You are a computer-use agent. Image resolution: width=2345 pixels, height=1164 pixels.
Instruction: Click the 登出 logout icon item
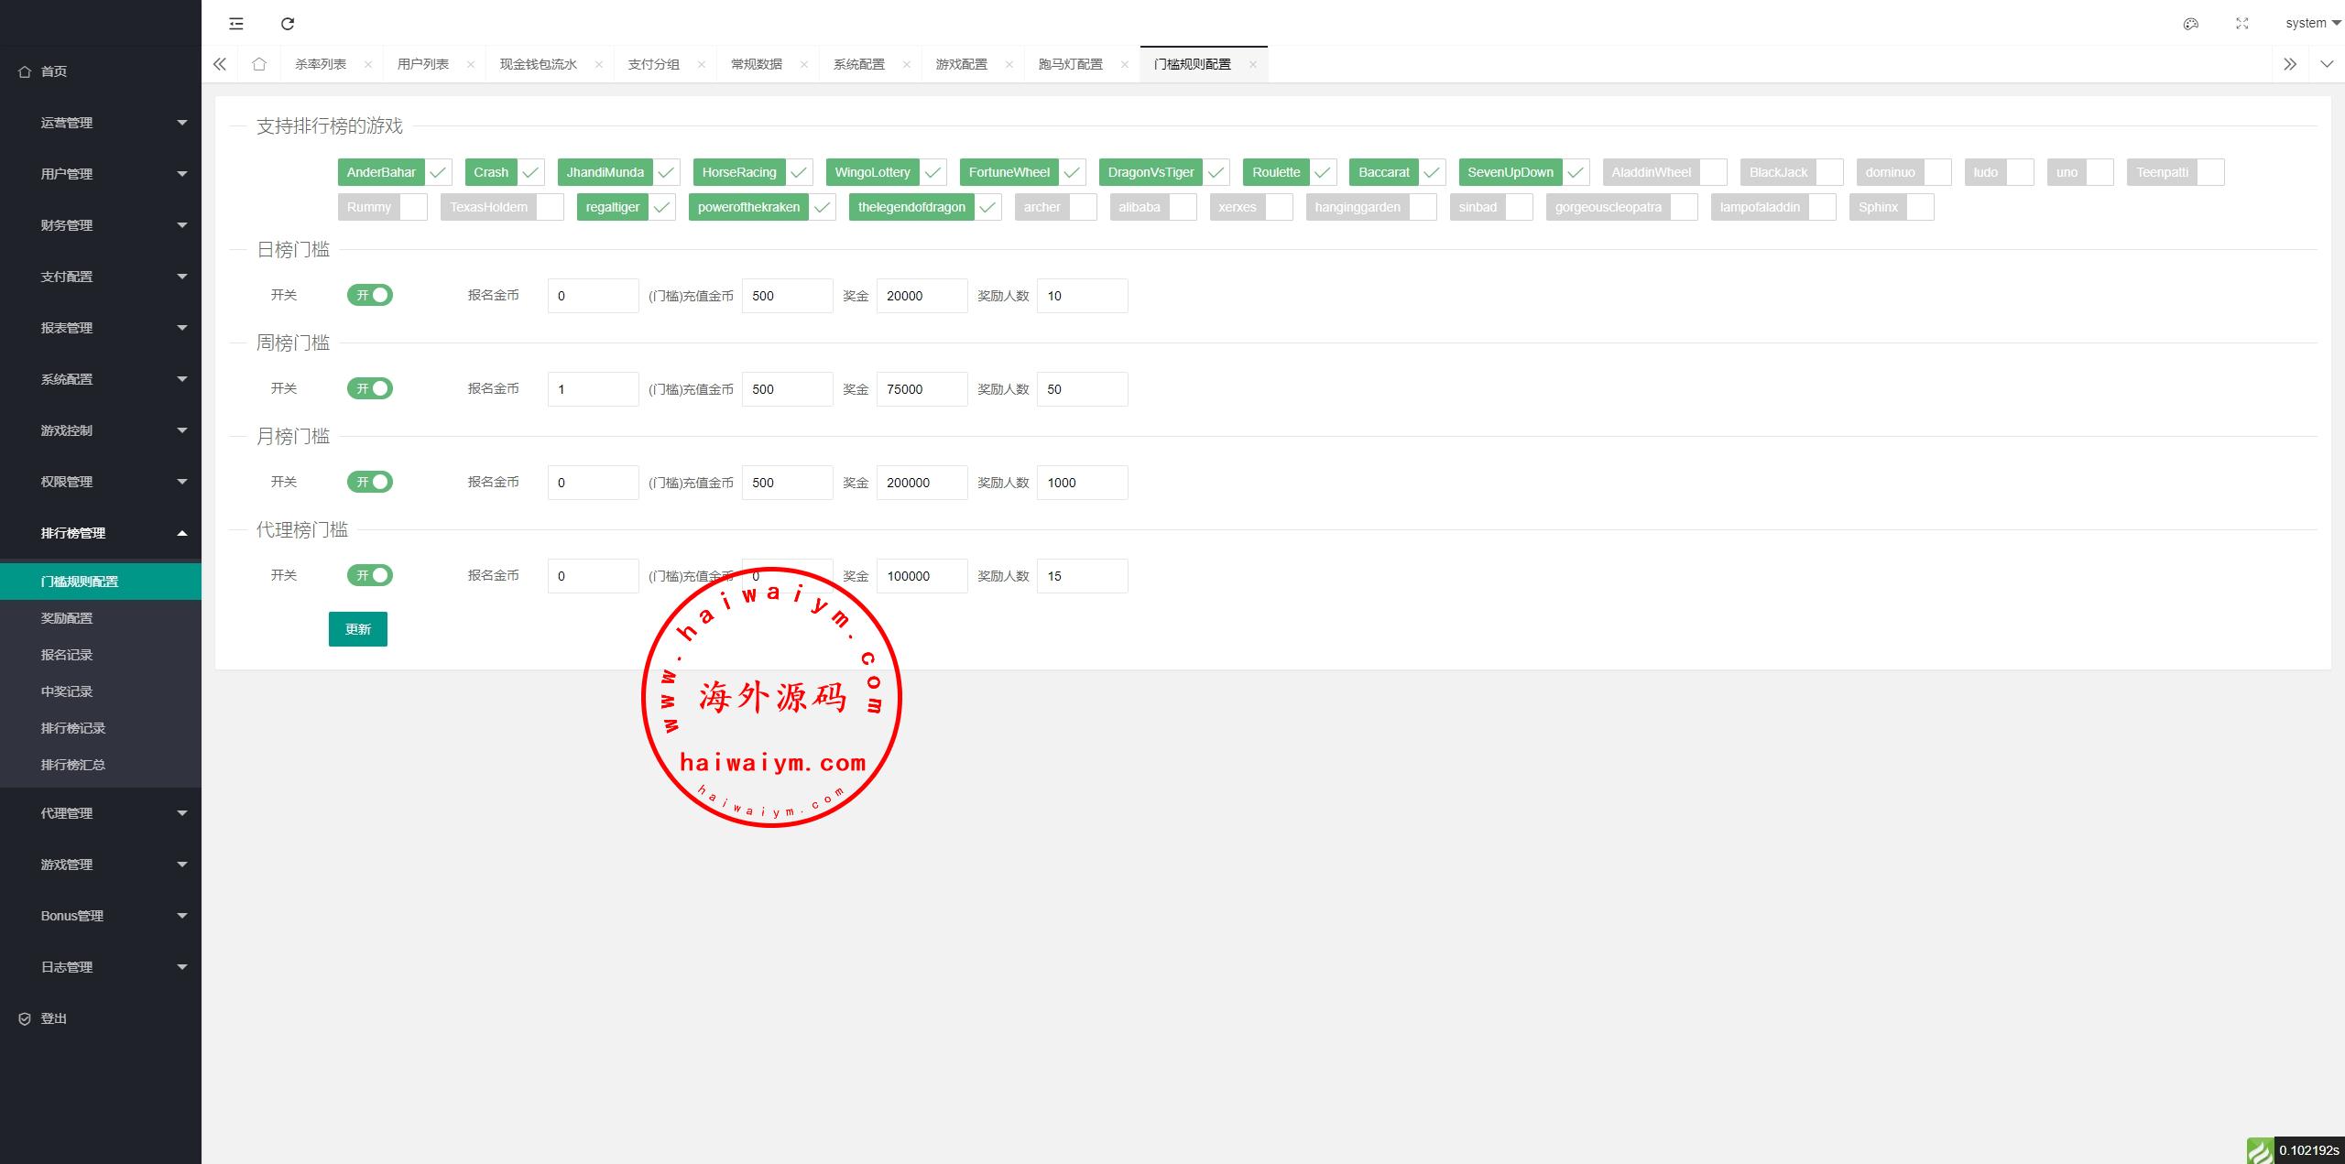click(x=53, y=1018)
